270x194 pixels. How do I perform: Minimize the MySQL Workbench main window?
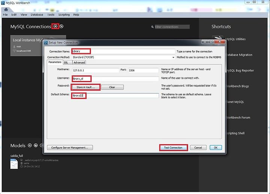(248, 2)
